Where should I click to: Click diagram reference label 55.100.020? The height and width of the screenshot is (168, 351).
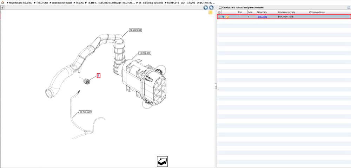[85, 112]
